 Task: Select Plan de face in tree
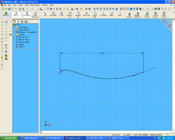[23, 37]
